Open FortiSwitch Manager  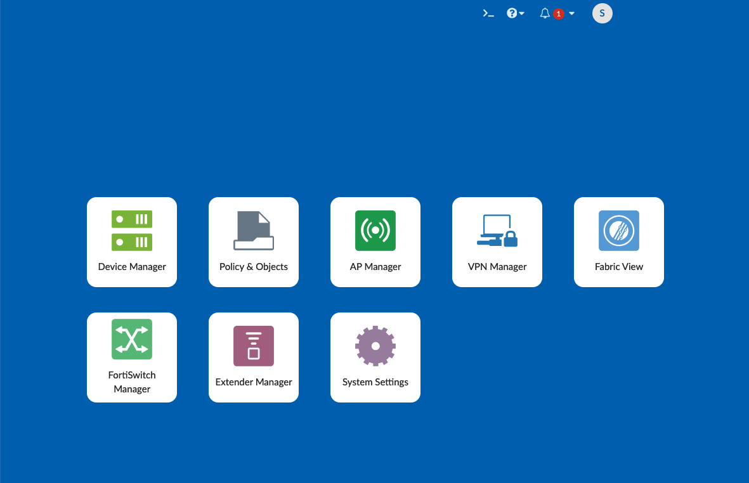[x=132, y=357]
